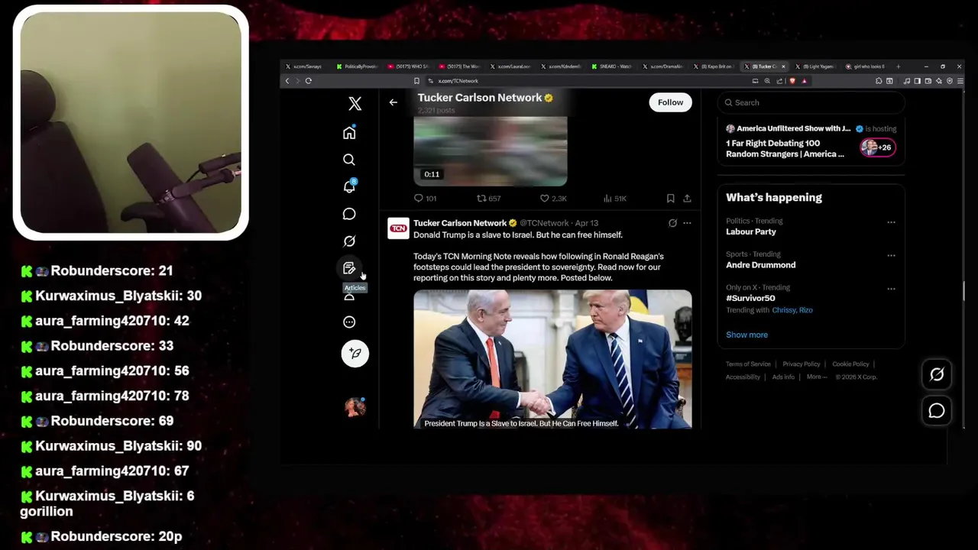Viewport: 978px width, 550px height.
Task: Open the Netanyahu Trump handshake image
Action: (x=552, y=359)
